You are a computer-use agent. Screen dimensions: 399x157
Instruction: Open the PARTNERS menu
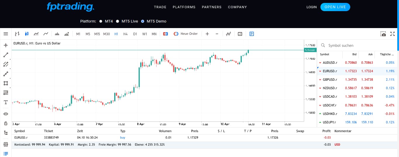[212, 7]
